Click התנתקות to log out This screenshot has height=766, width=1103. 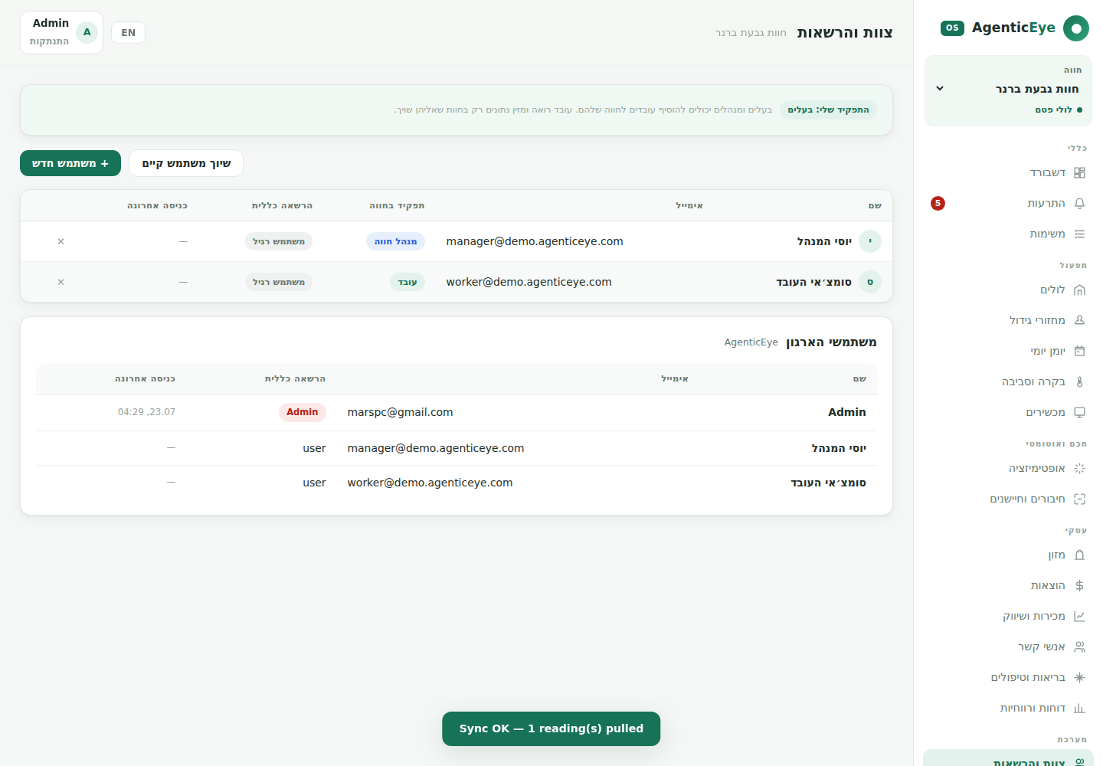tap(49, 41)
